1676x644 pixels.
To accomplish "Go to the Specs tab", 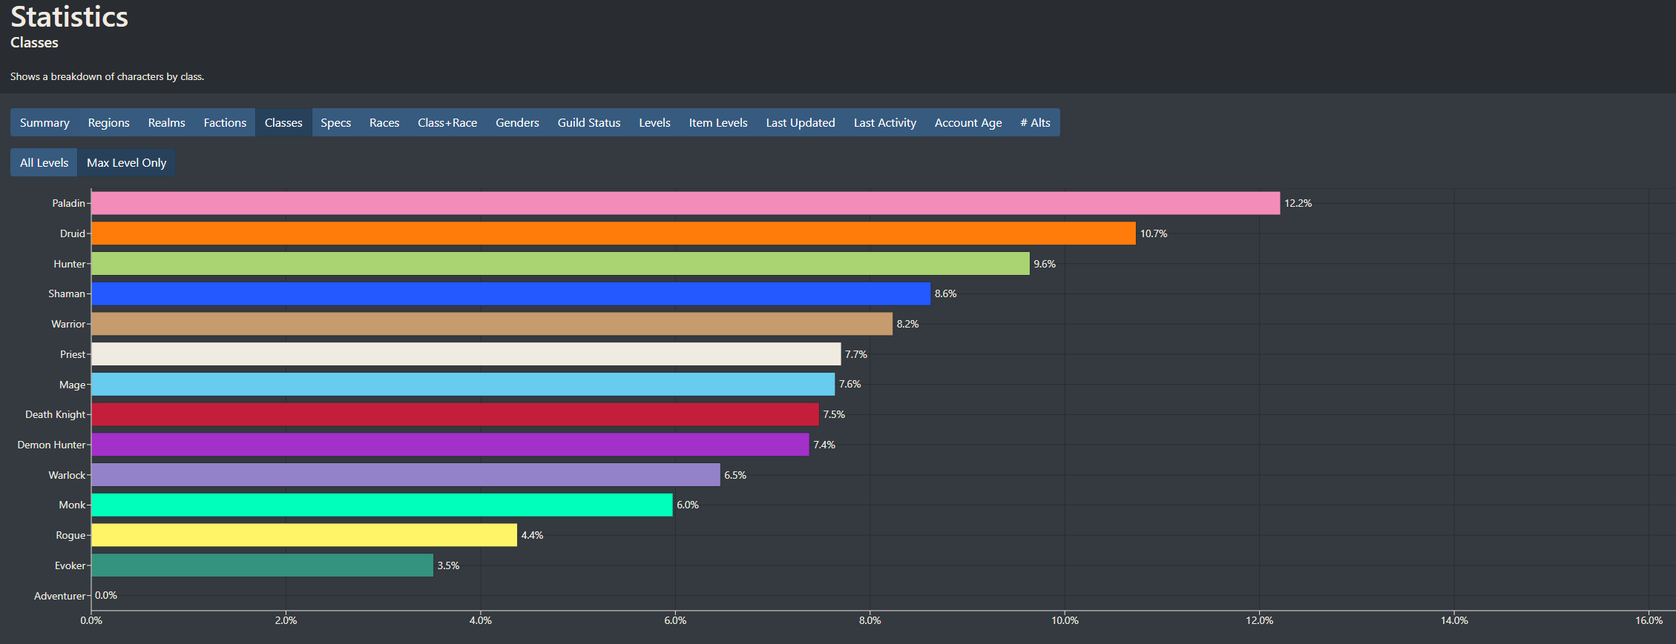I will point(335,122).
